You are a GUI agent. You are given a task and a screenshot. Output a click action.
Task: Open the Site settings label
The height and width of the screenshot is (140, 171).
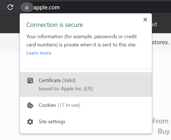pos(52,122)
